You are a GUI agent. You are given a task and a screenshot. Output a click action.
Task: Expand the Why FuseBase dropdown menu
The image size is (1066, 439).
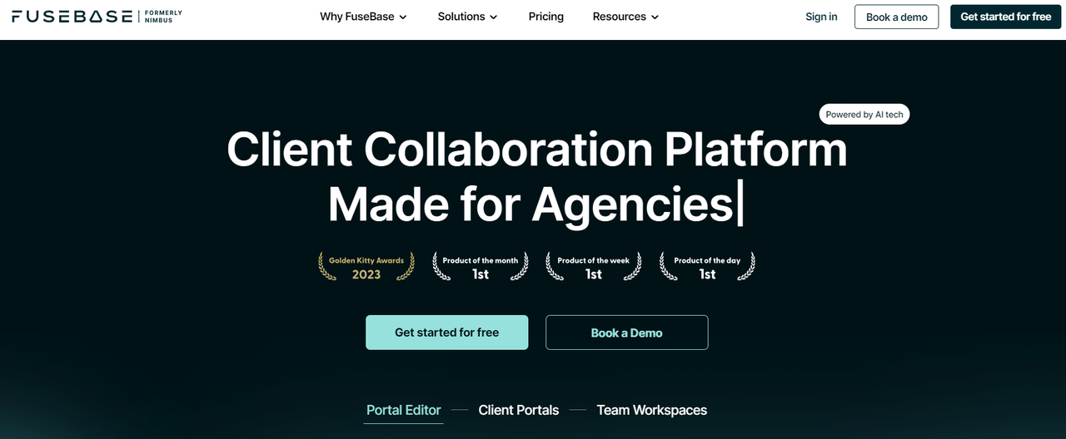tap(363, 17)
